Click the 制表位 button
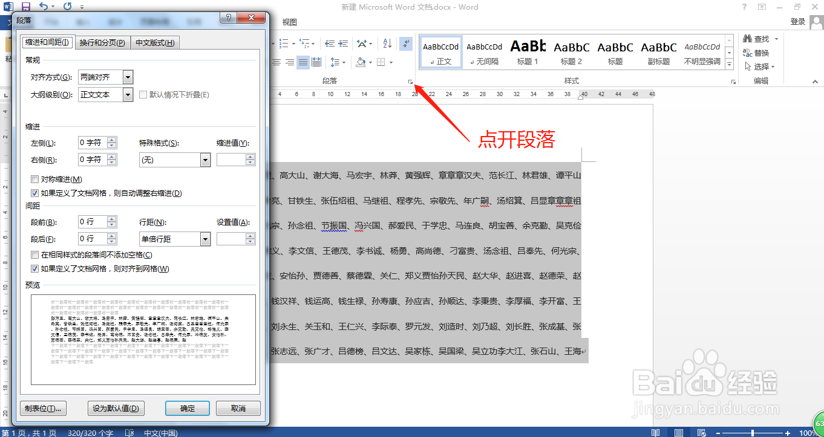This screenshot has height=437, width=824. click(x=43, y=408)
